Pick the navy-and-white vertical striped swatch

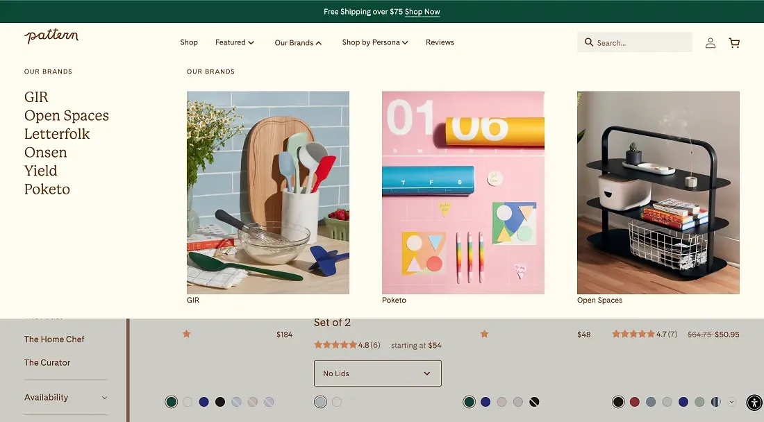point(715,402)
